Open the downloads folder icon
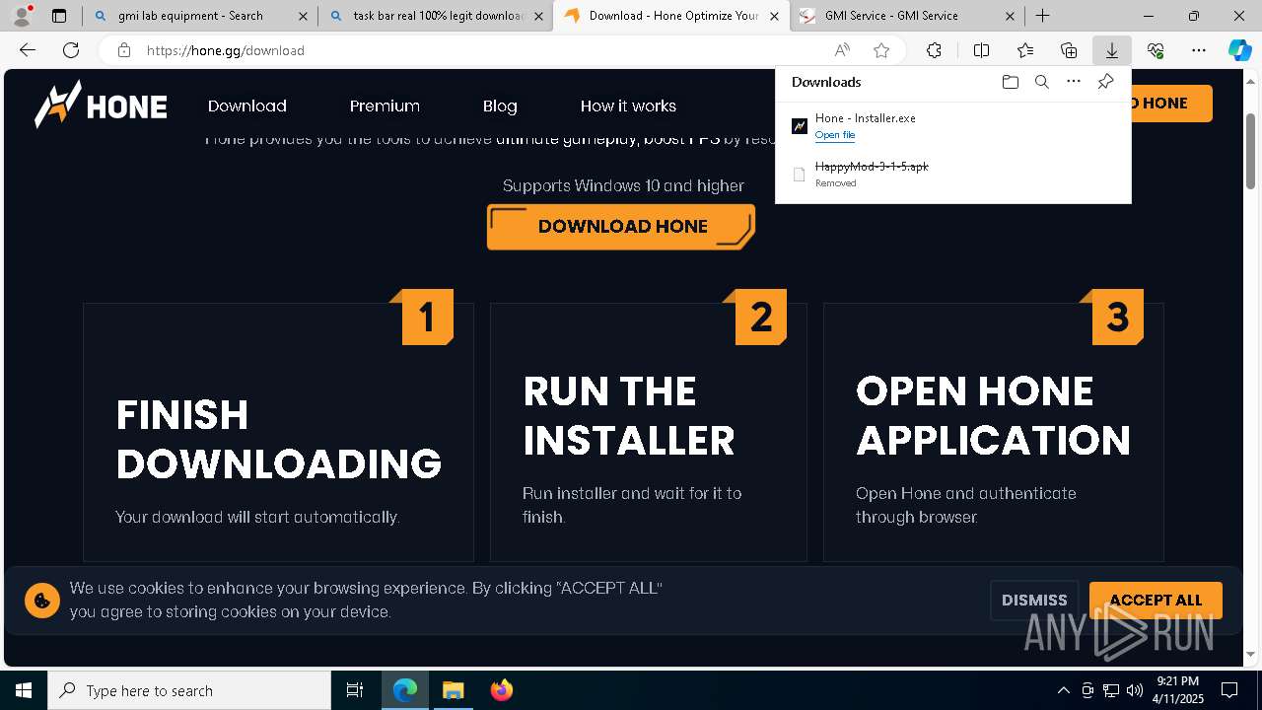 click(1010, 82)
